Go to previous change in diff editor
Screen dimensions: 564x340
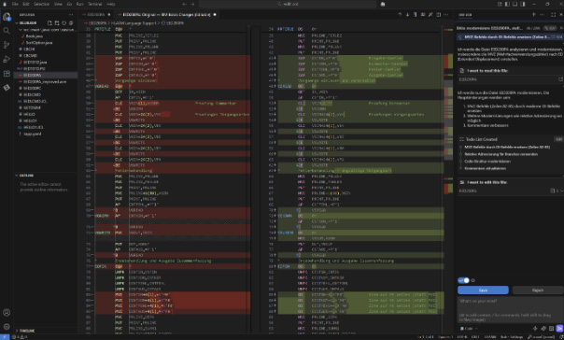coord(400,14)
